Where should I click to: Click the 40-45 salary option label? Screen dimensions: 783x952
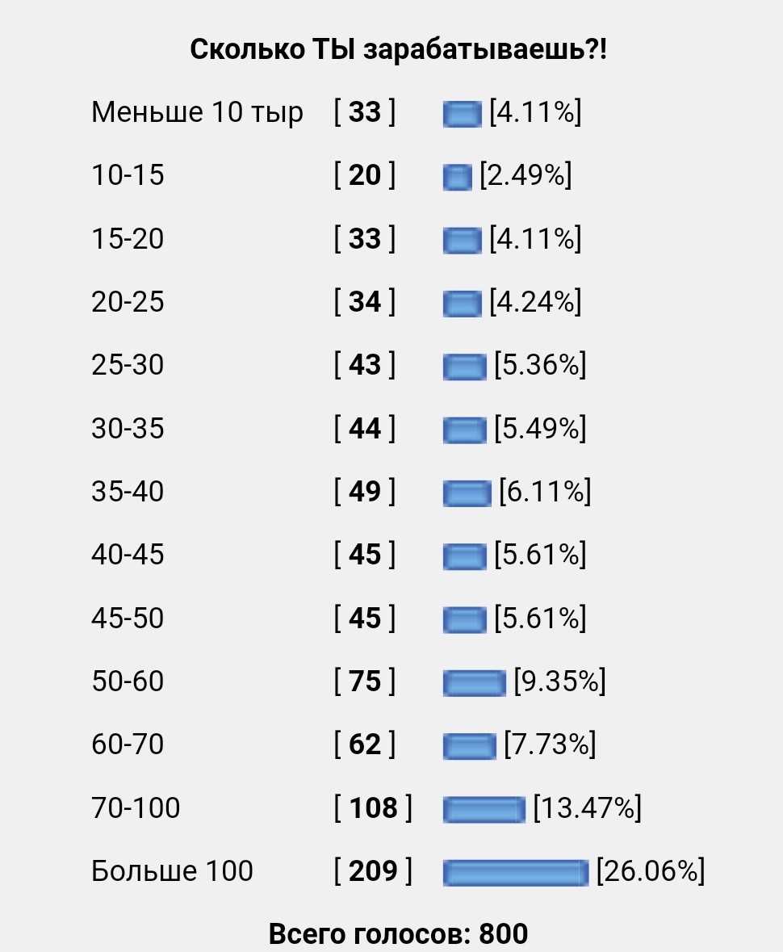click(128, 554)
